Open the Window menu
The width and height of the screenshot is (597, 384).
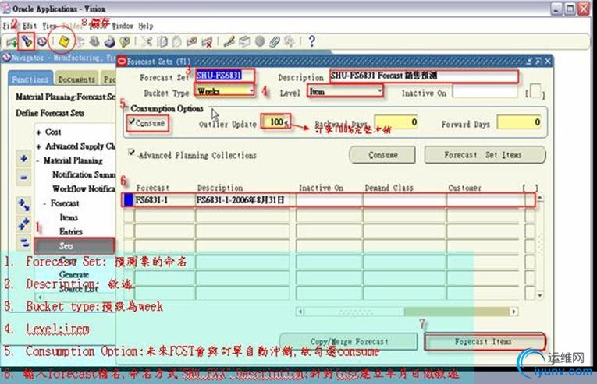coord(123,26)
